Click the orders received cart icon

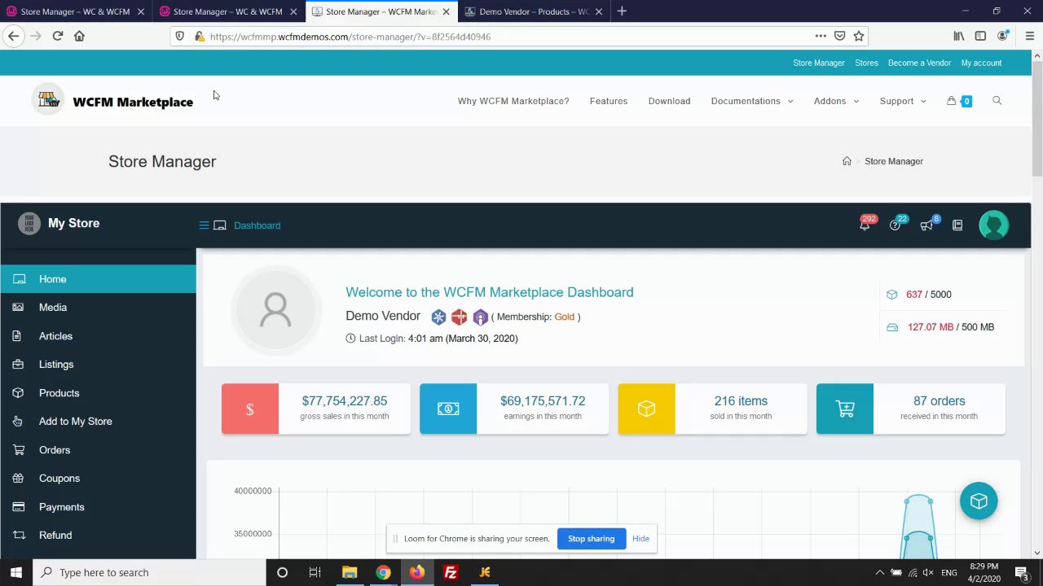coord(845,409)
